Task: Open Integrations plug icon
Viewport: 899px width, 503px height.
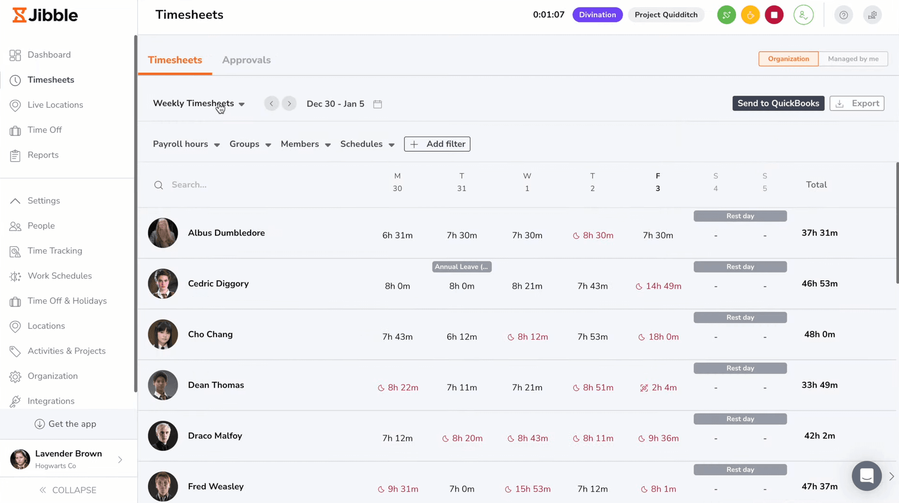Action: [x=15, y=402]
